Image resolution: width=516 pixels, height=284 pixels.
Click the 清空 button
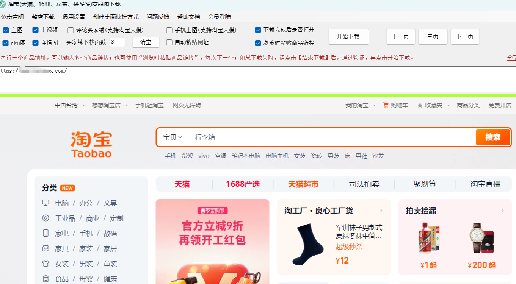pyautogui.click(x=146, y=42)
